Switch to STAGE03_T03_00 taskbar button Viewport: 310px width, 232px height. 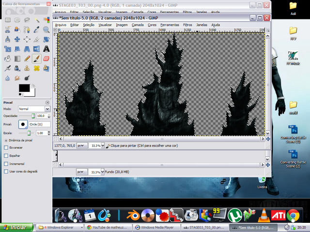coord(204,228)
